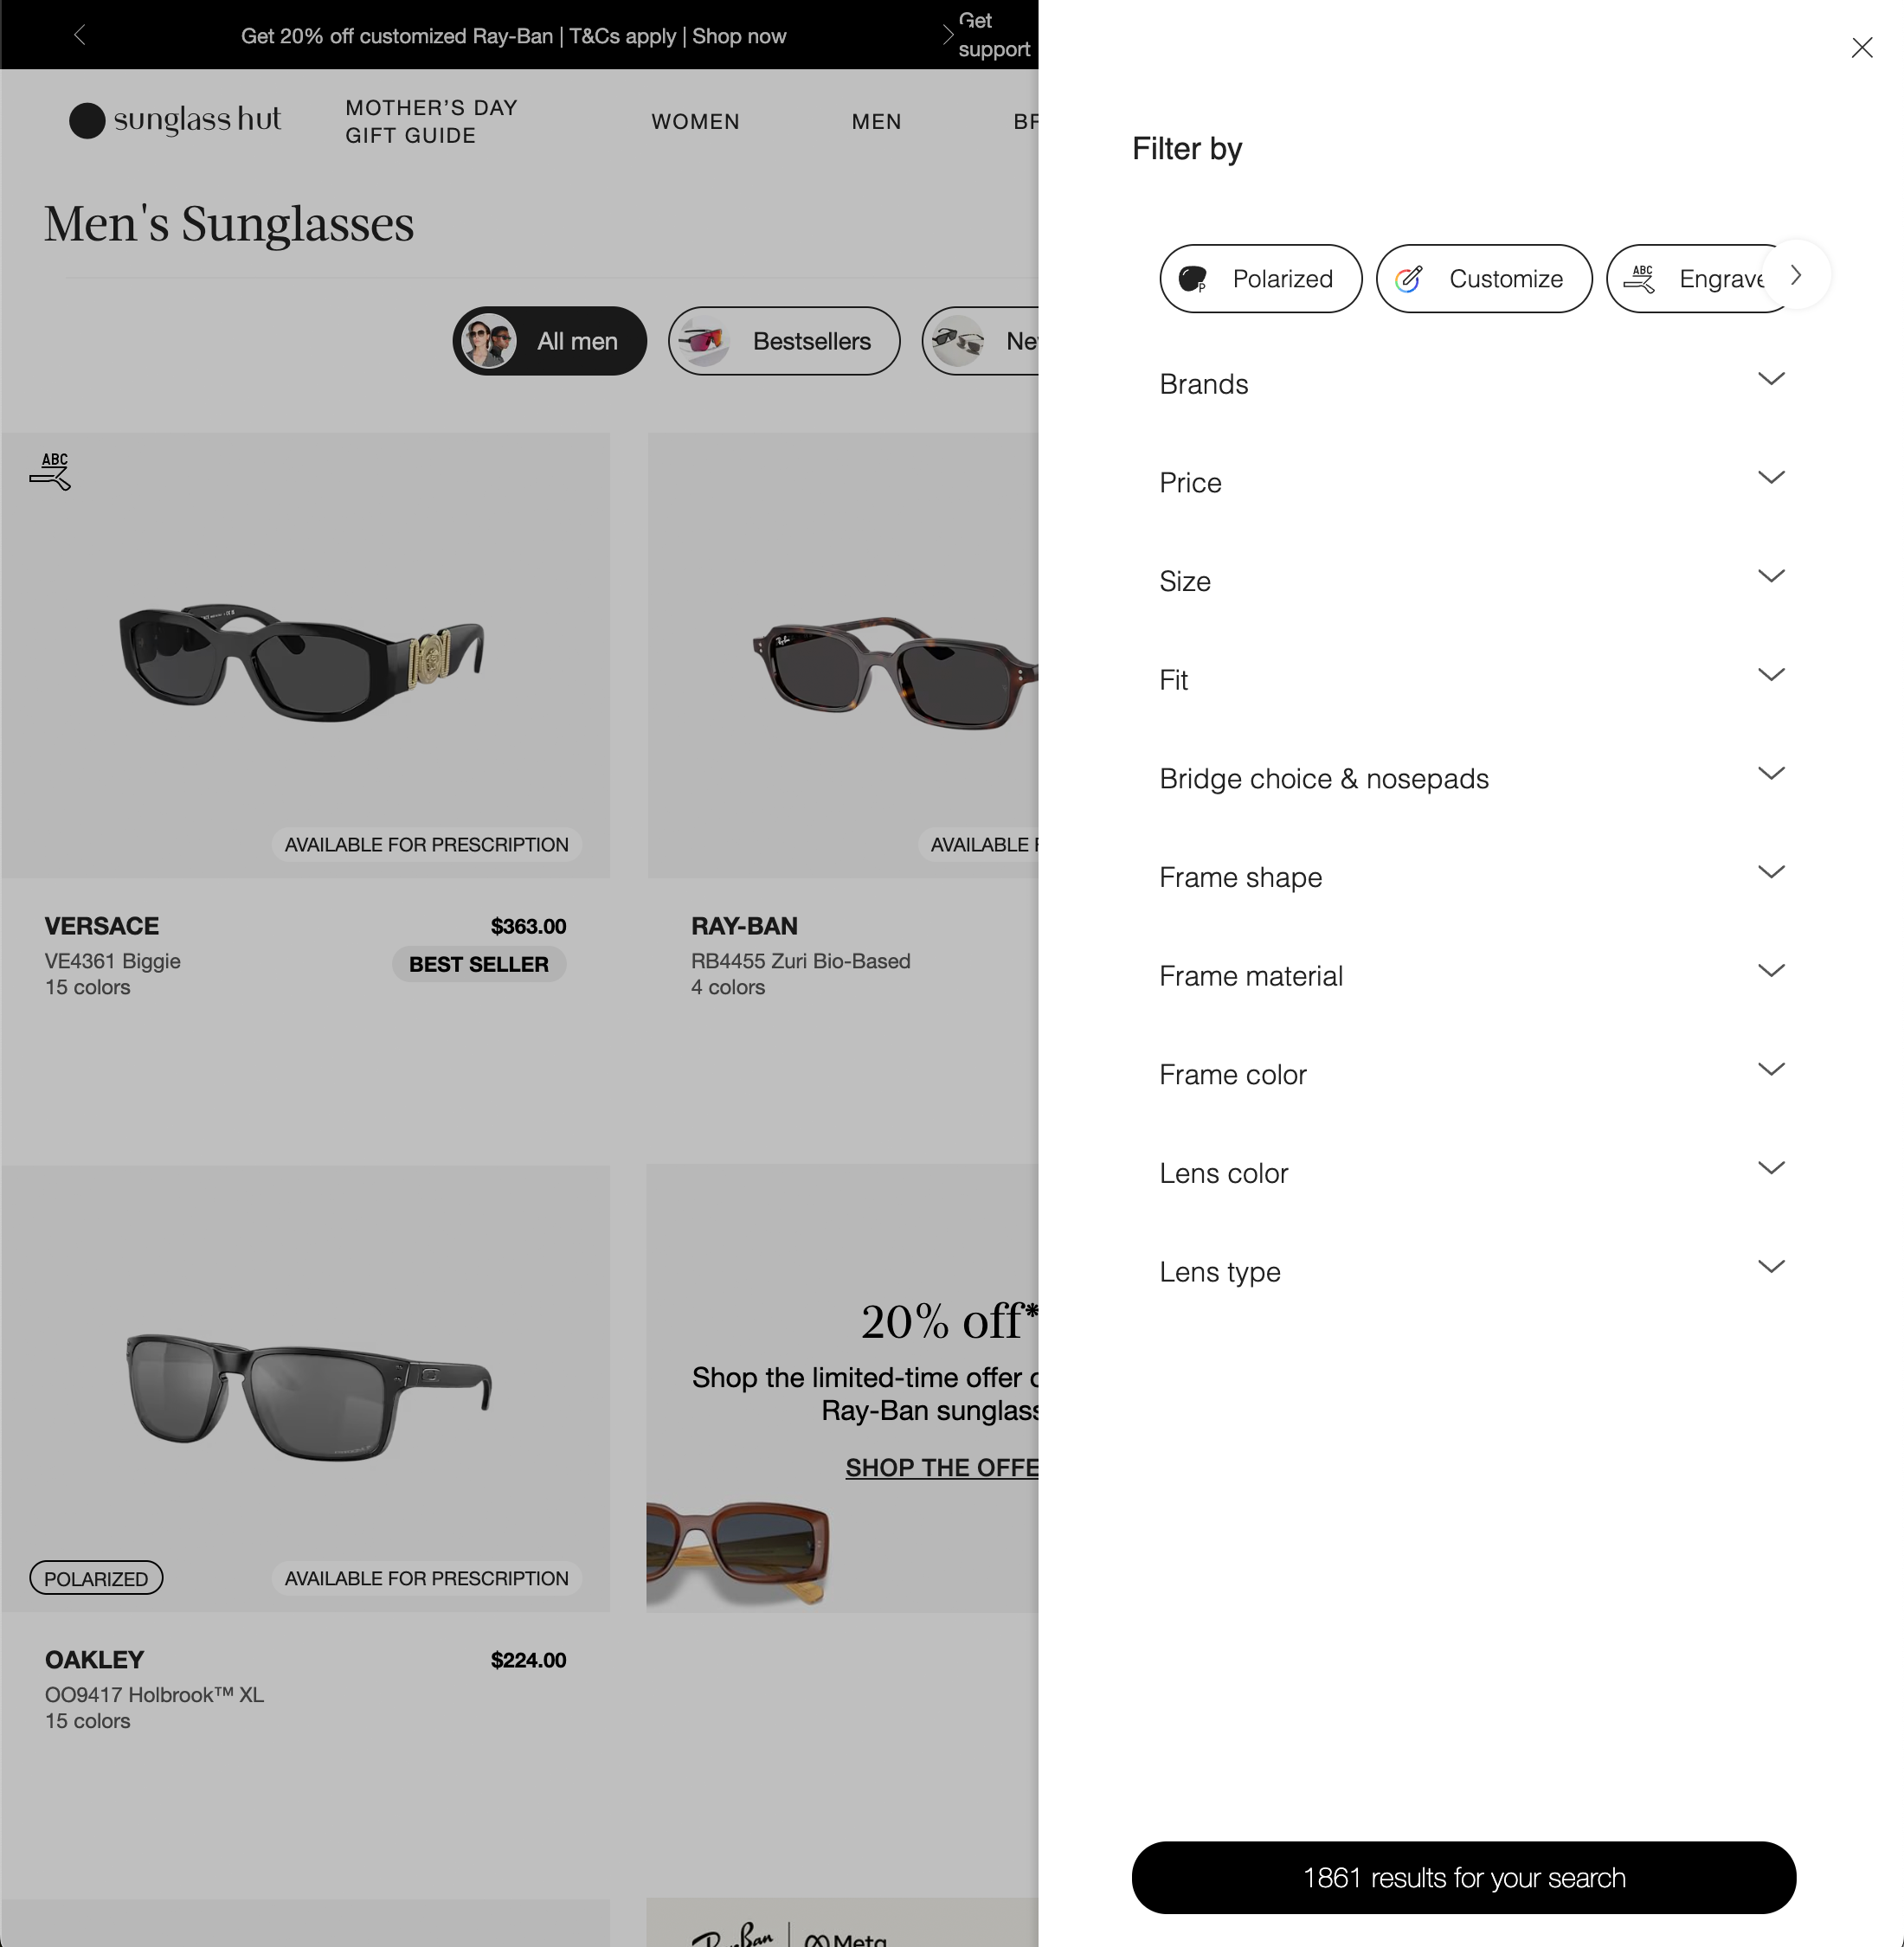Viewport: 1904px width, 1947px height.
Task: Close the filter panel with X icon
Action: pos(1861,48)
